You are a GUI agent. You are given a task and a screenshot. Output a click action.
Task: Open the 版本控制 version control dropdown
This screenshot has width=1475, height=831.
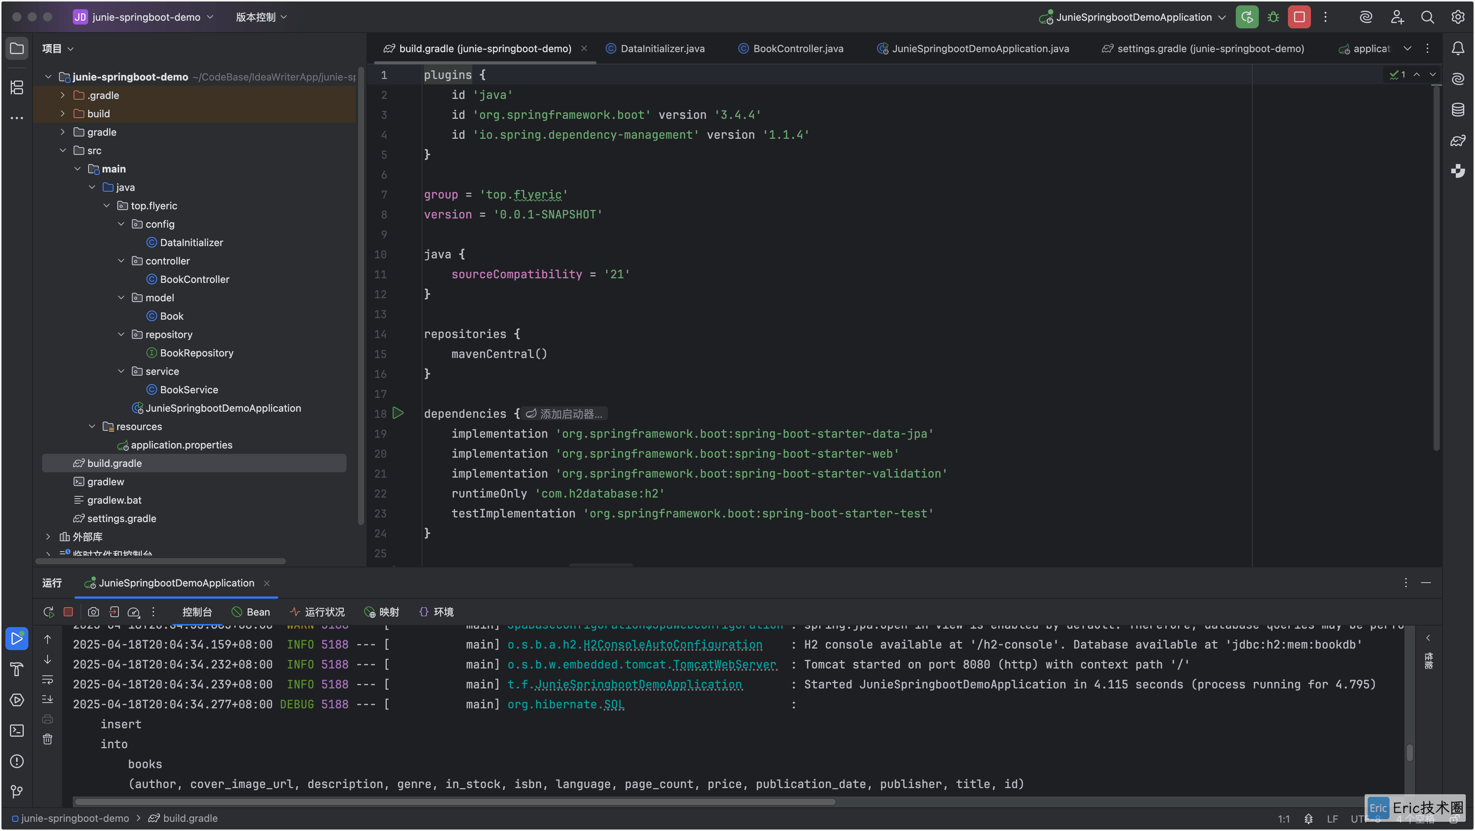tap(261, 17)
